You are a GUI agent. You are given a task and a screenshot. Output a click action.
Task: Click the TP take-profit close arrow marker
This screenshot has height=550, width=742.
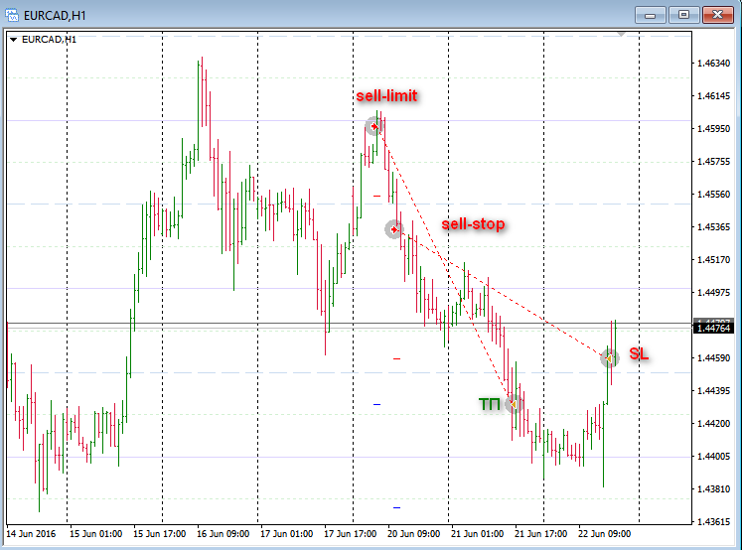coord(514,404)
